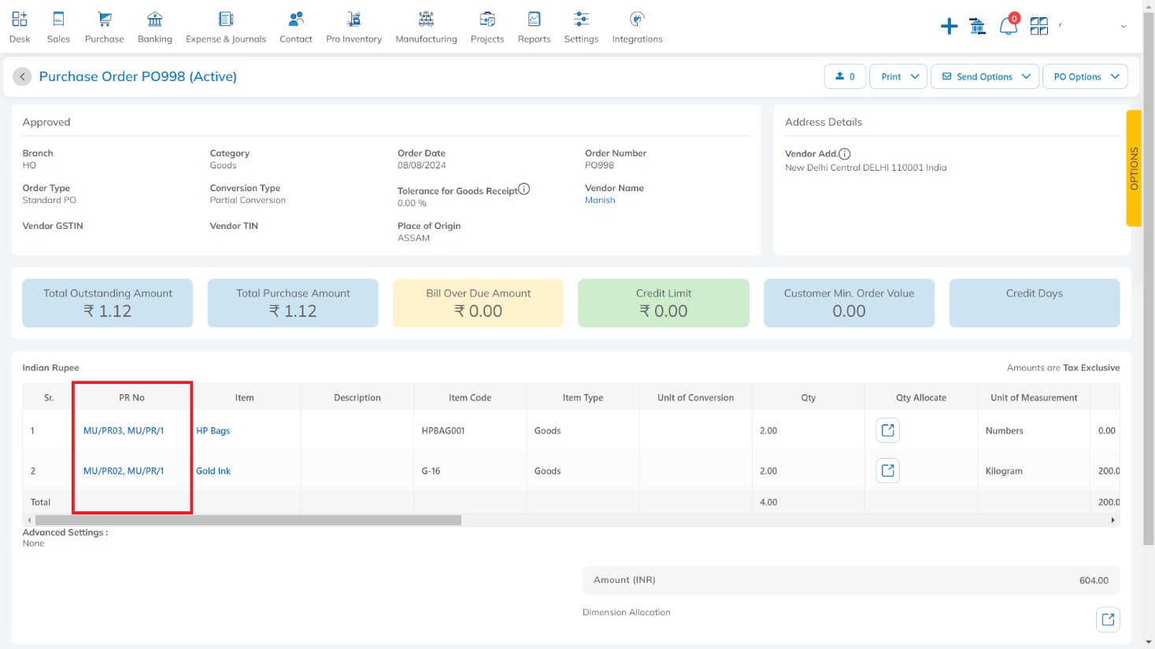Go back using the arrow beside Purchase Order
Viewport: 1155px width, 649px height.
point(22,76)
